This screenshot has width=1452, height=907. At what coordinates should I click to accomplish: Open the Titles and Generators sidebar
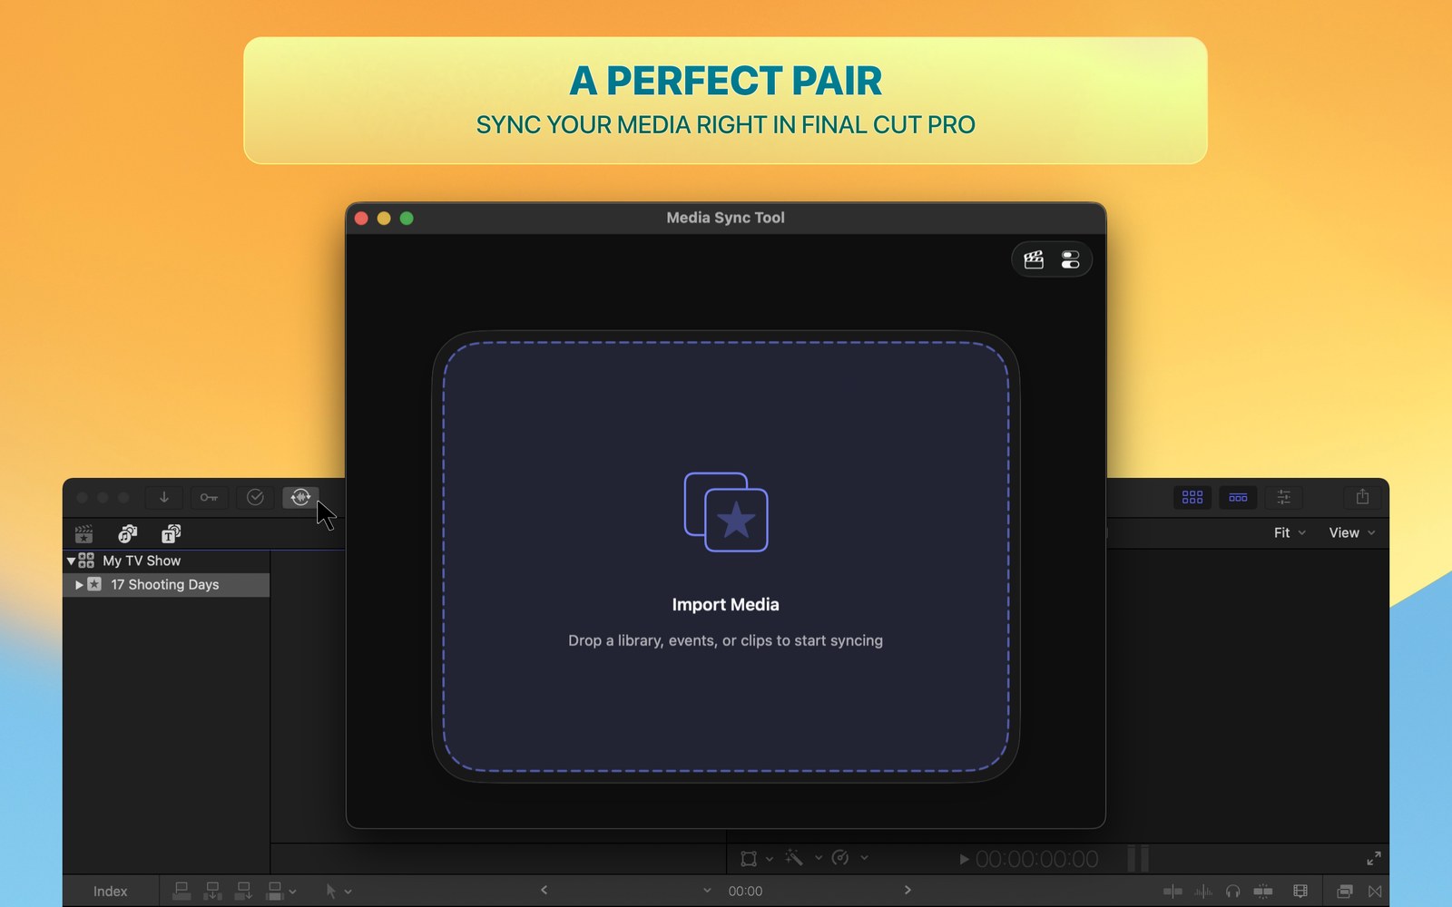point(171,533)
